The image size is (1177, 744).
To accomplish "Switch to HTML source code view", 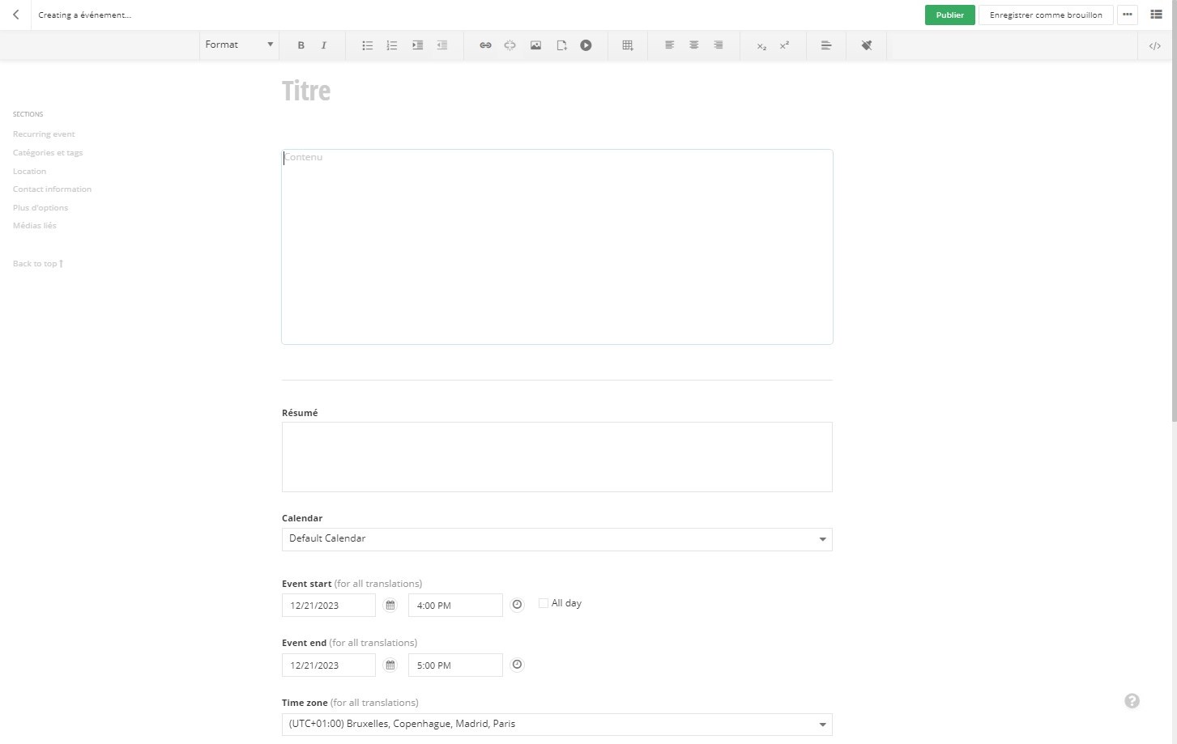I will click(1154, 45).
